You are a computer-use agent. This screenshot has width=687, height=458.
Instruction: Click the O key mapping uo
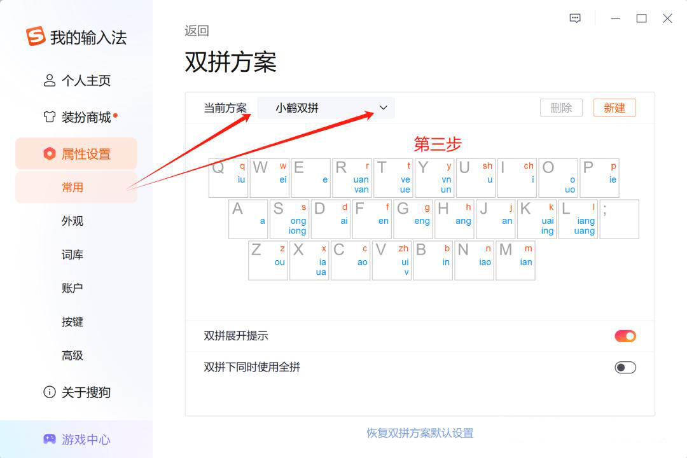point(558,178)
